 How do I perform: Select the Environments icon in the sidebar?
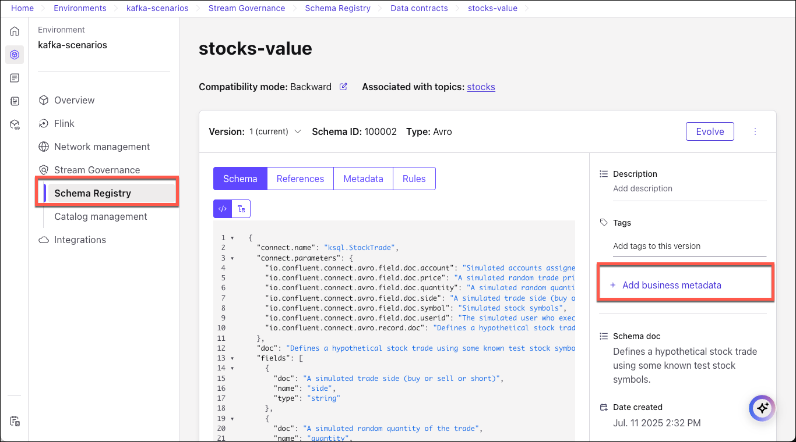click(15, 54)
